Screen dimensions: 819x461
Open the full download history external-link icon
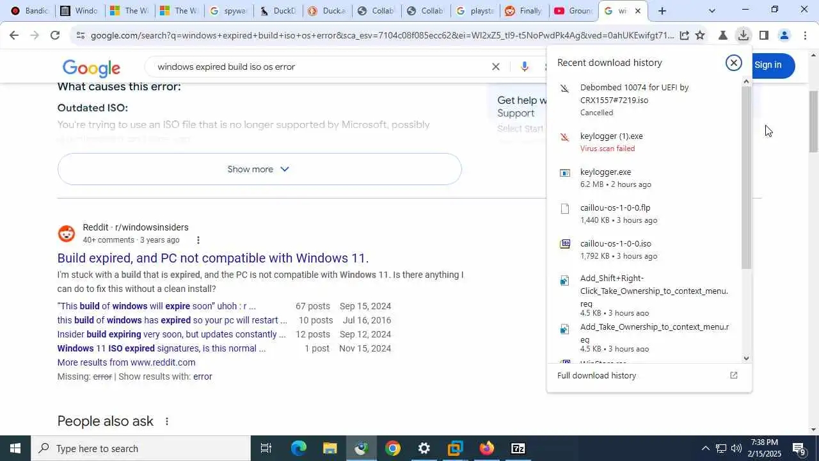[x=734, y=376]
